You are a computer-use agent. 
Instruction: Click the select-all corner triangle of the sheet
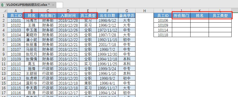coord(5,11)
